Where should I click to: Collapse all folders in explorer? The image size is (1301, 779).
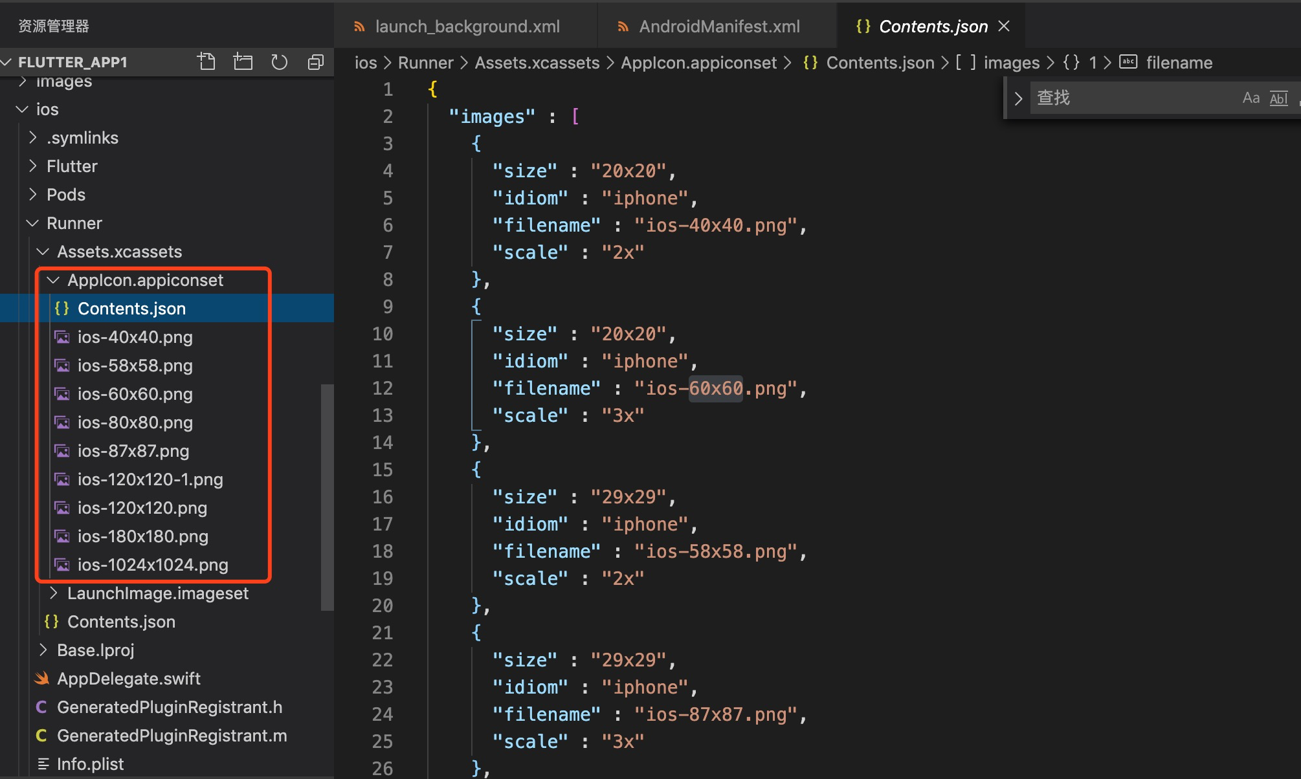[316, 61]
